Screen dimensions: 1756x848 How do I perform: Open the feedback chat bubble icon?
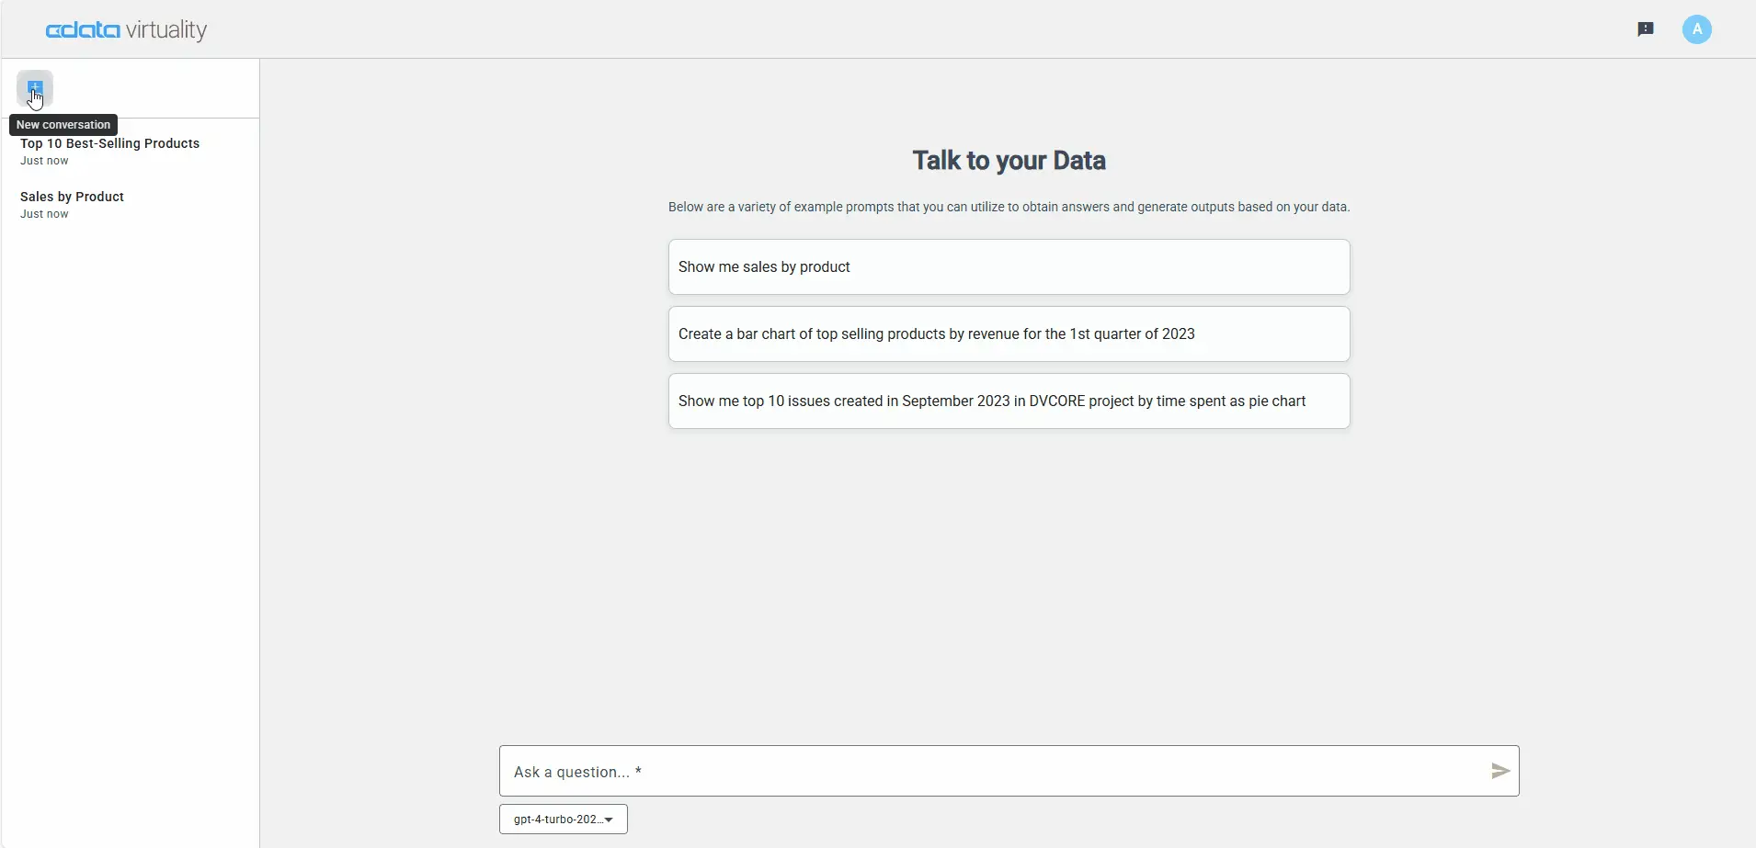pos(1646,28)
